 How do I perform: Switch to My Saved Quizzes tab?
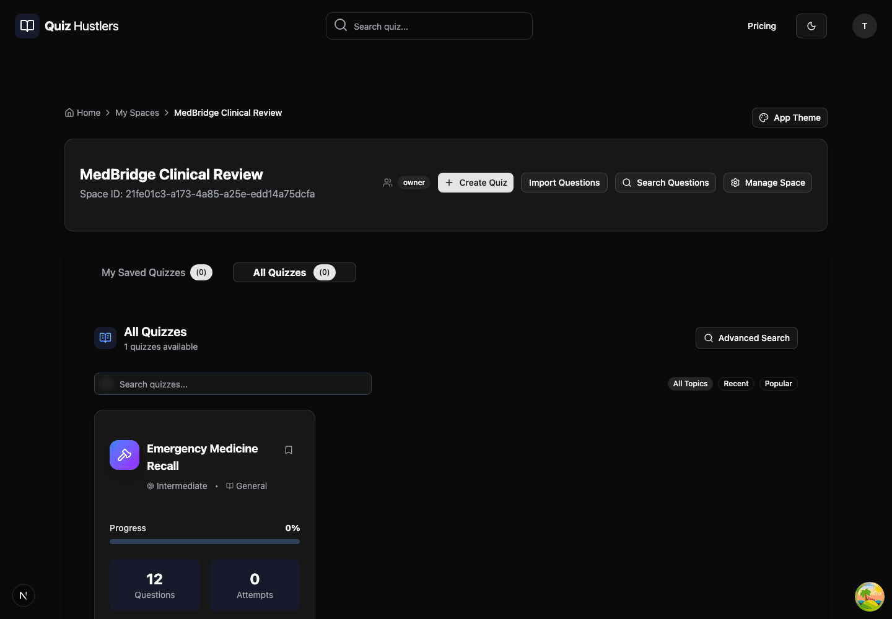157,272
